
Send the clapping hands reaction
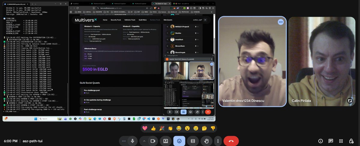pyautogui.click(x=170, y=128)
